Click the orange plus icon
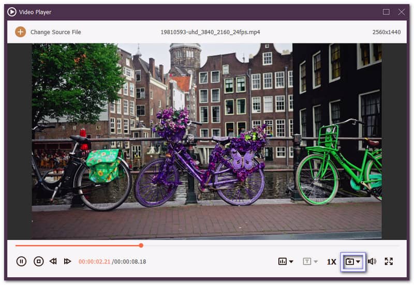The height and width of the screenshot is (285, 414). 20,32
